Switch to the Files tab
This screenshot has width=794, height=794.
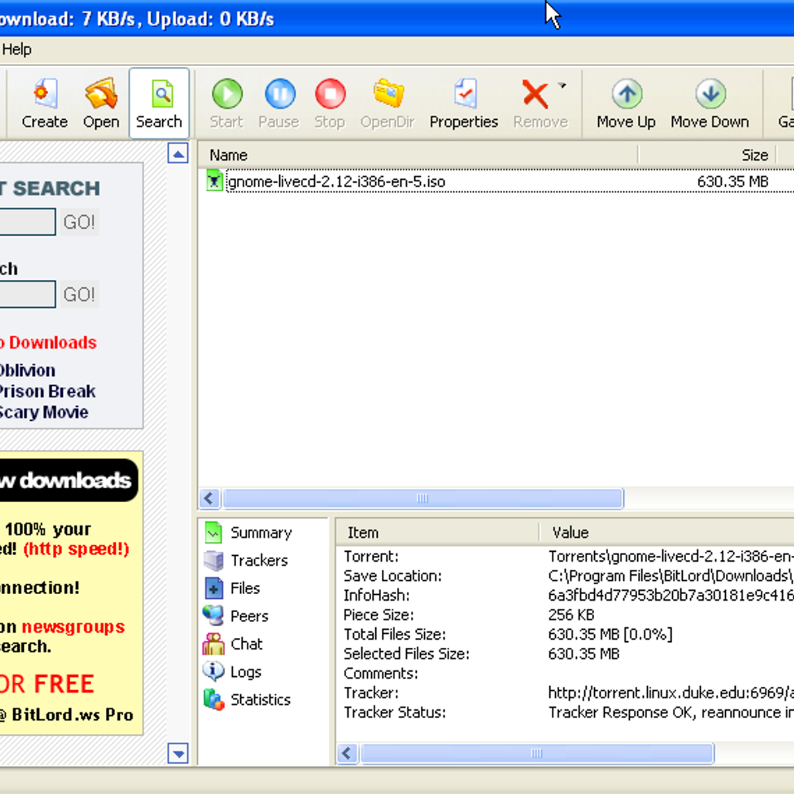pos(245,588)
